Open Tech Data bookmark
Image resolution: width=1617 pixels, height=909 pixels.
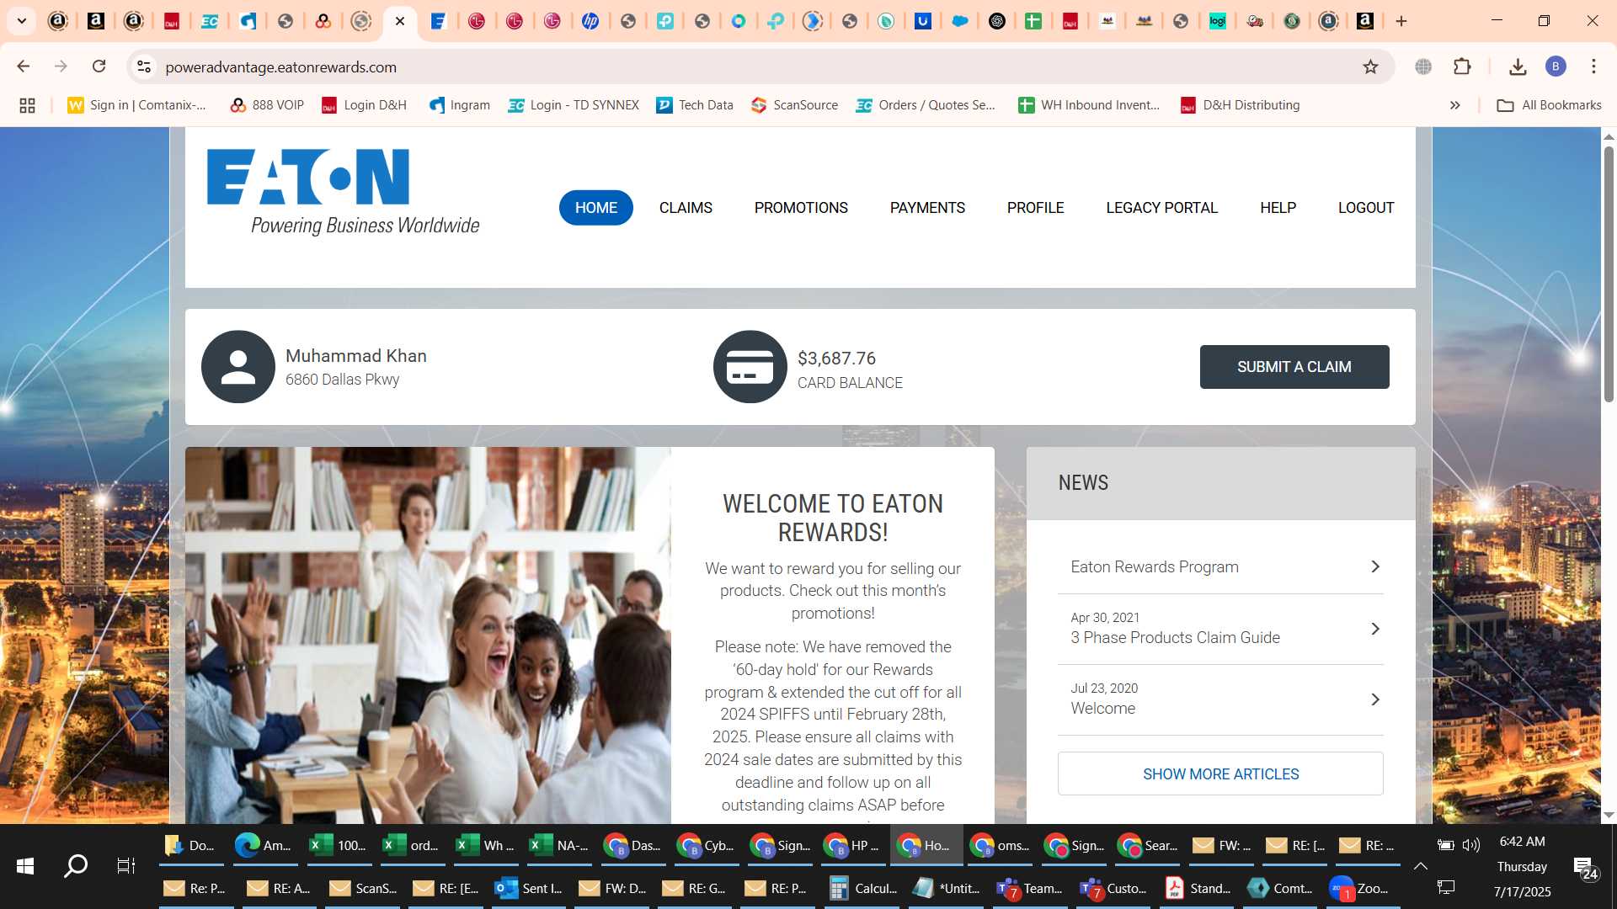pyautogui.click(x=695, y=105)
